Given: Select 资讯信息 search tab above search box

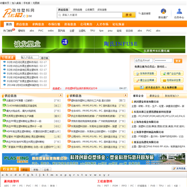Looking at the screenshot, I should tap(102, 10).
